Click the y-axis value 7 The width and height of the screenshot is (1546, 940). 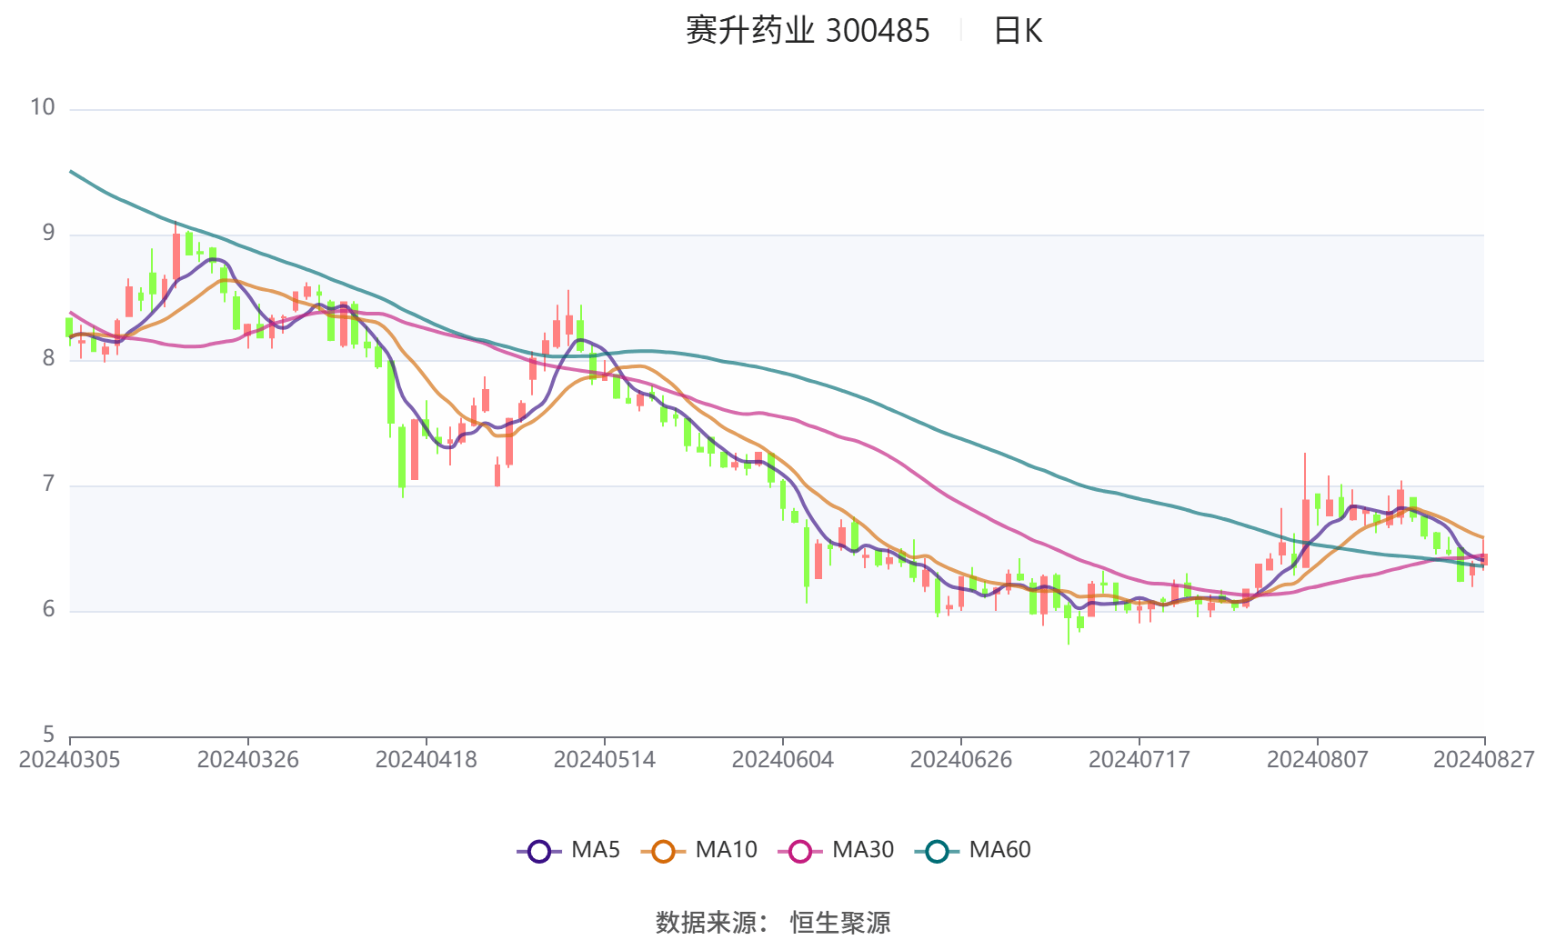(x=49, y=484)
